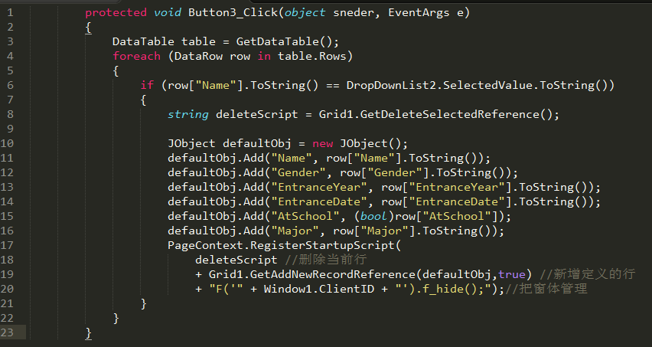Click the EventArgs type name
The image size is (652, 347).
(419, 13)
